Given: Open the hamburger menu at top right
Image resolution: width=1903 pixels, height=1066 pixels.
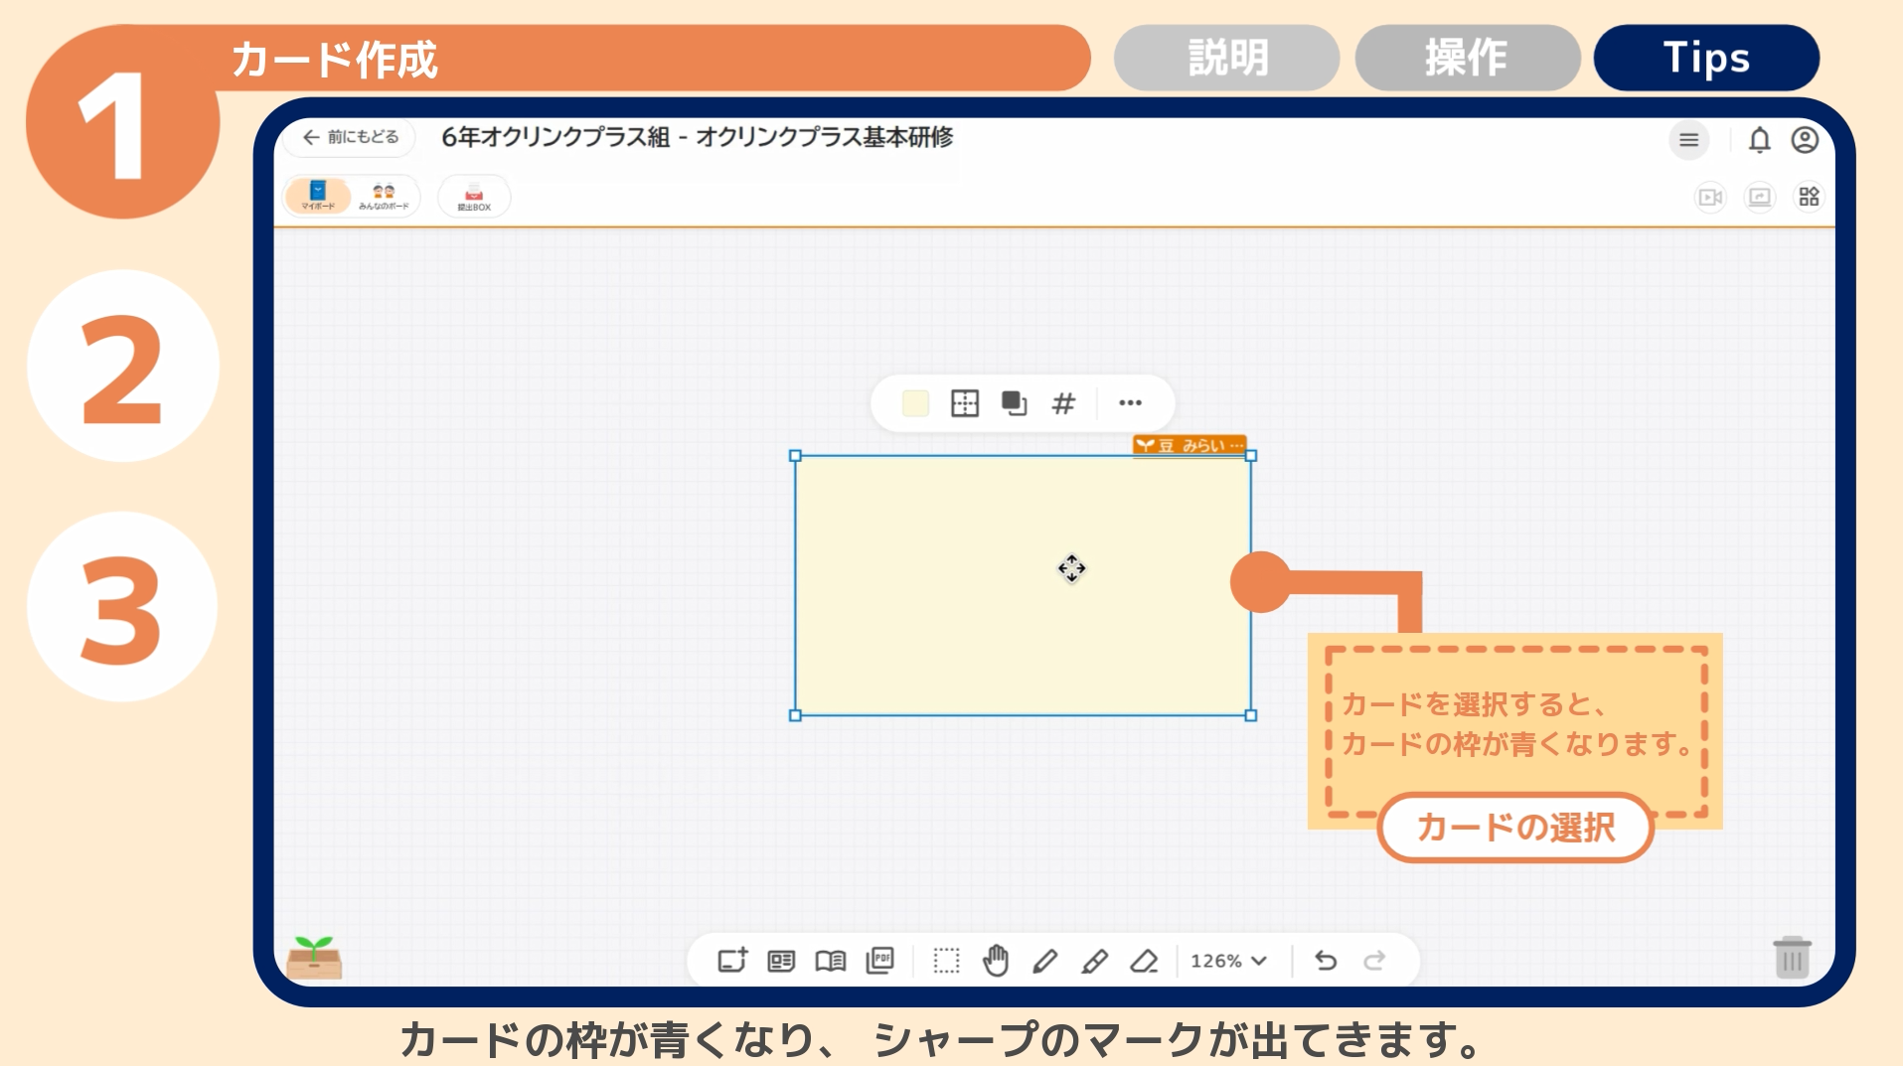Looking at the screenshot, I should click(1688, 140).
